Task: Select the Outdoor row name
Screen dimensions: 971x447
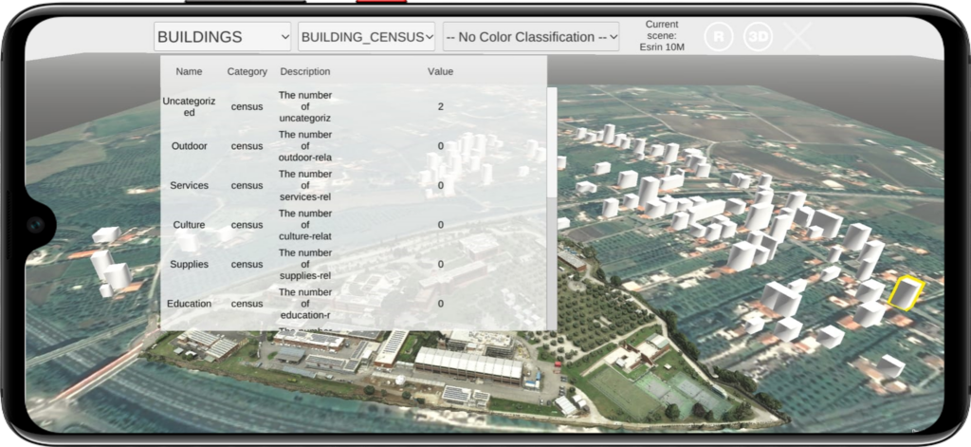Action: 189,146
